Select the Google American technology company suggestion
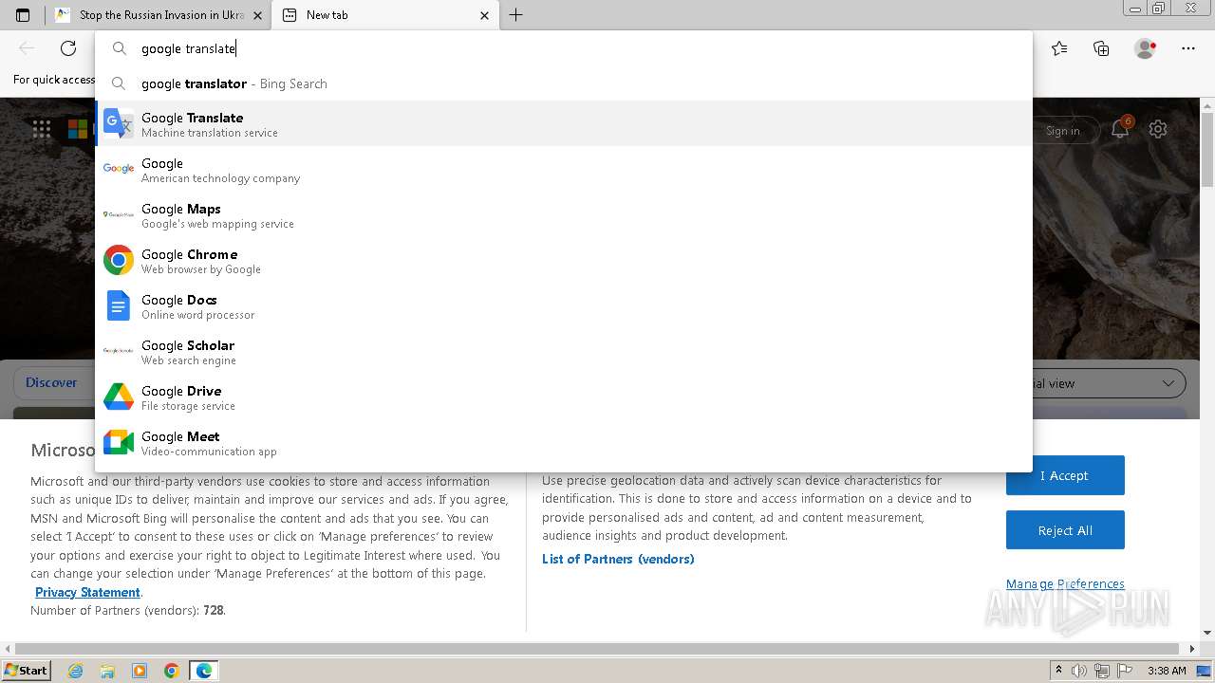 pyautogui.click(x=564, y=169)
